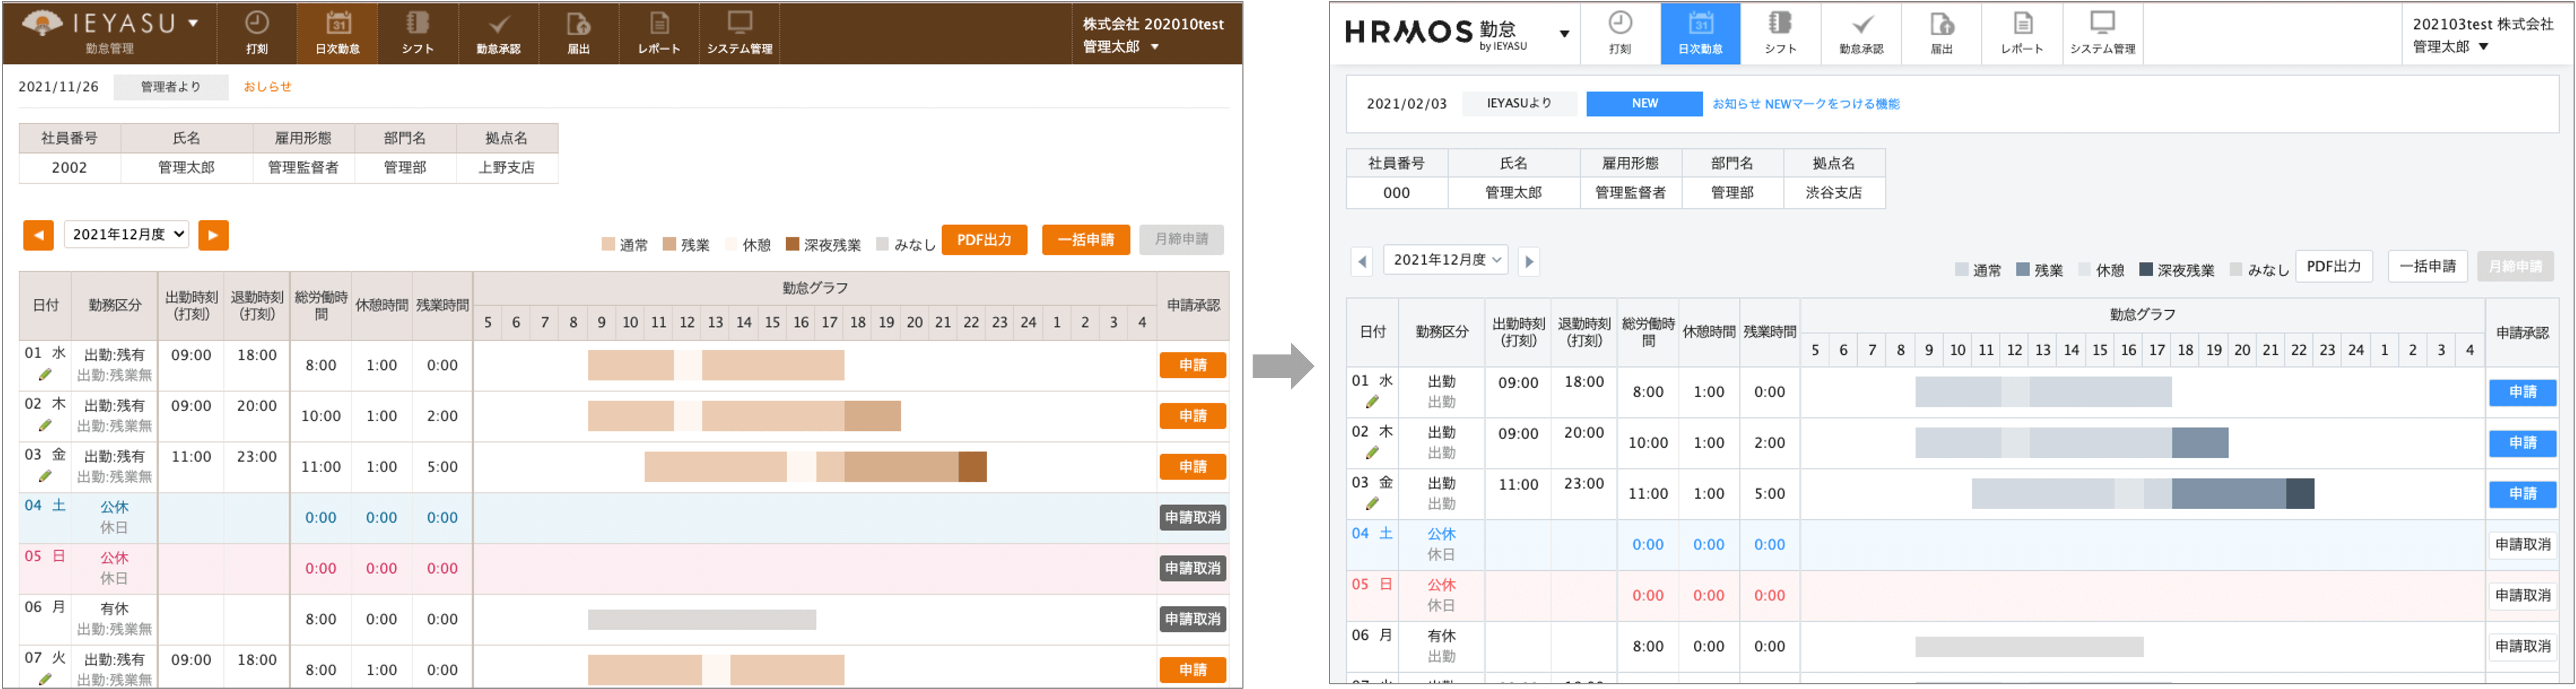Open 2021年12月度 month selector in HRMOS screen
2576x689 pixels.
tap(1446, 260)
